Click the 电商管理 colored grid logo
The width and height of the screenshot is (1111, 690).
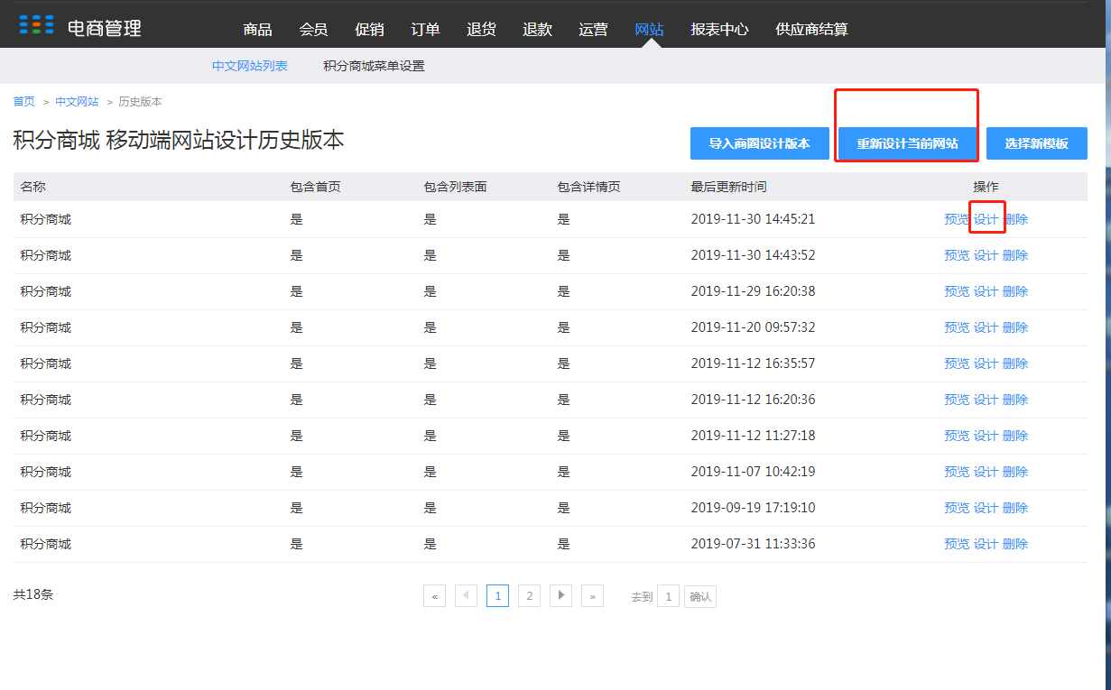click(x=36, y=24)
